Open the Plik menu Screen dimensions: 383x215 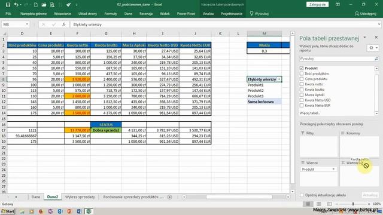click(8, 14)
